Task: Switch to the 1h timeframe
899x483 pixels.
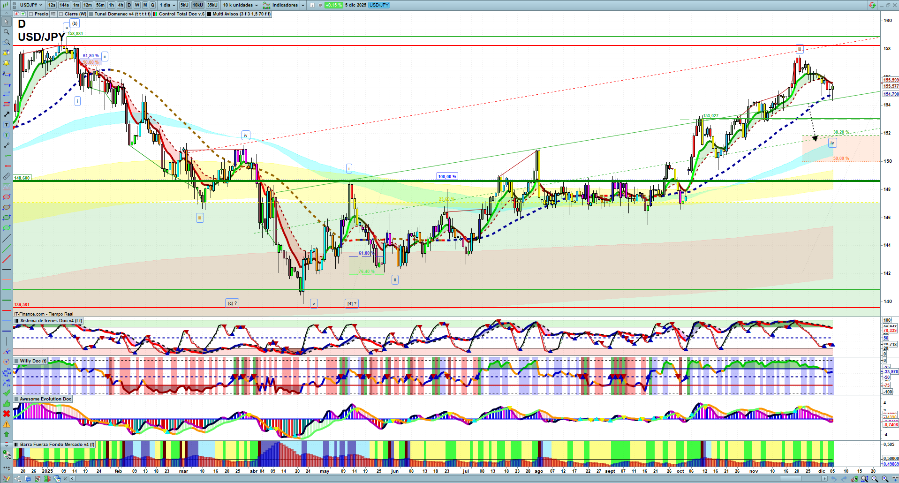Action: (x=111, y=5)
